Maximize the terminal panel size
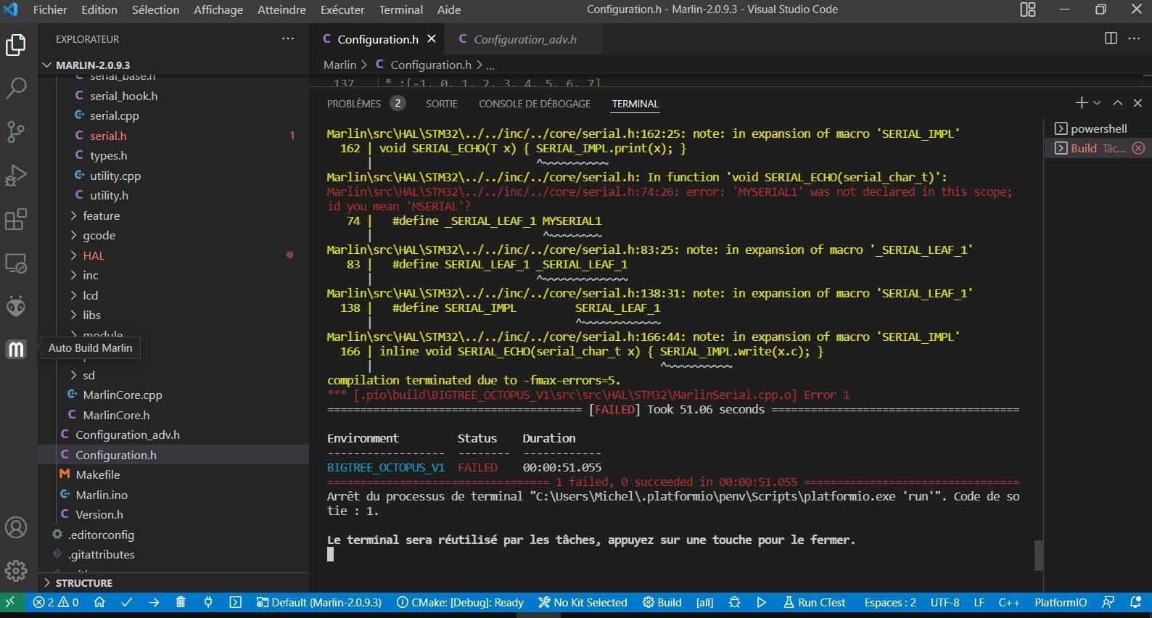This screenshot has height=618, width=1152. [x=1117, y=104]
